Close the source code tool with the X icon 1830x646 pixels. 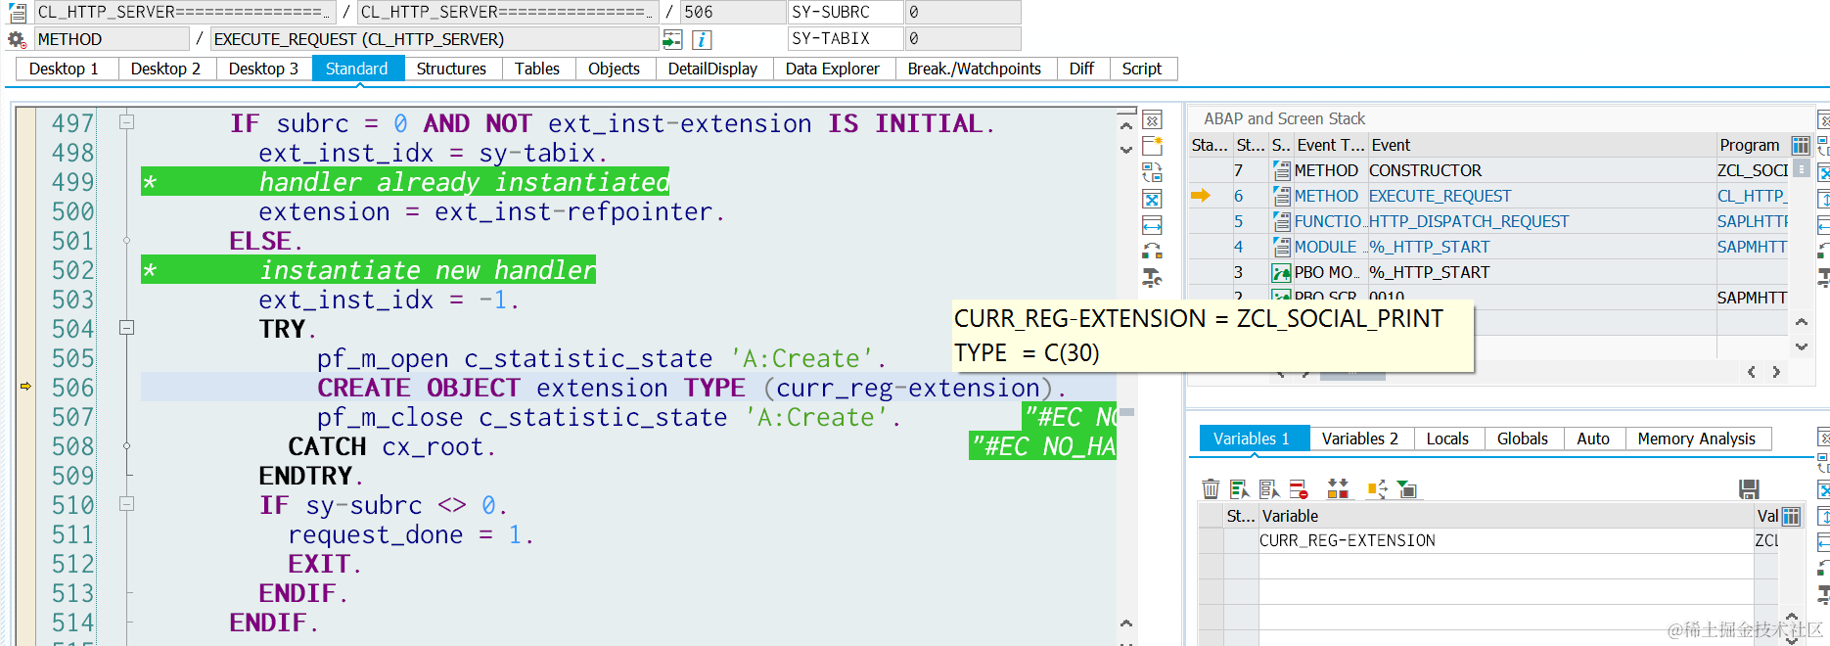(1153, 120)
